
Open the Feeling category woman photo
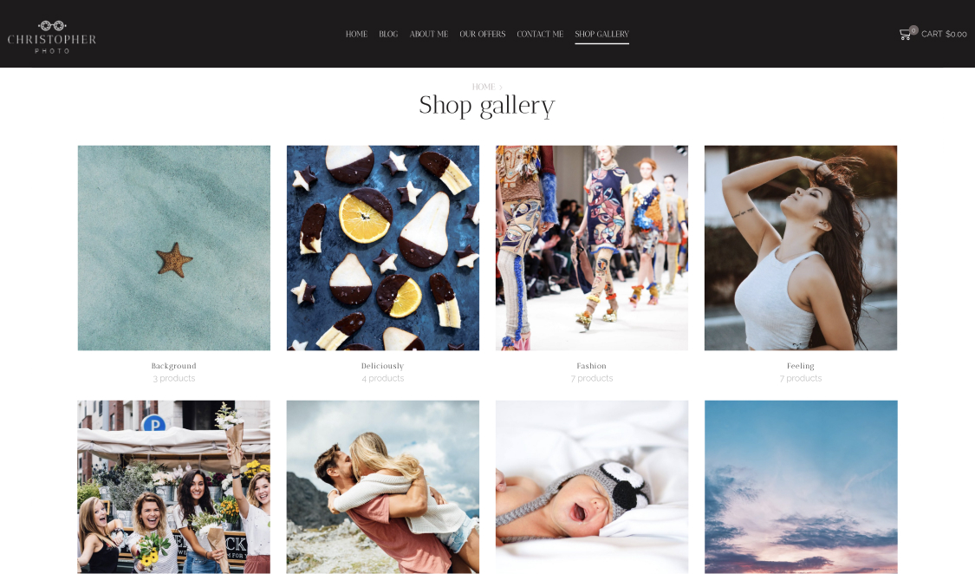pos(801,248)
